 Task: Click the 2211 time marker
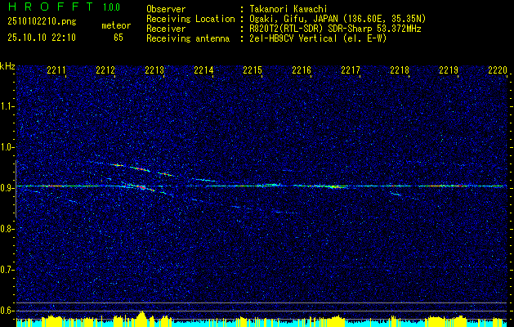coord(56,70)
